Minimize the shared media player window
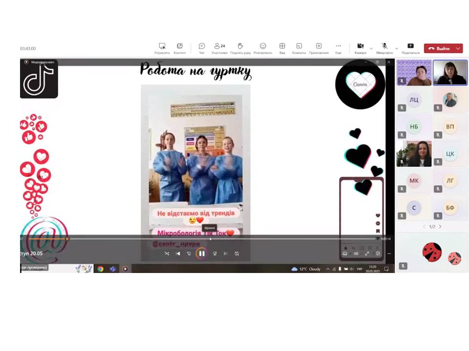This screenshot has height=351, width=469. [x=366, y=62]
